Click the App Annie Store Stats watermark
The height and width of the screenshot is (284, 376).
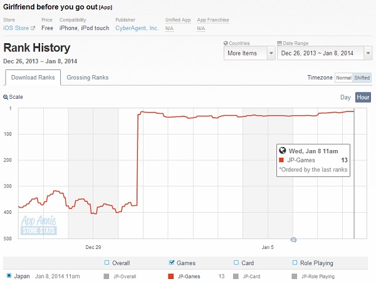point(38,225)
